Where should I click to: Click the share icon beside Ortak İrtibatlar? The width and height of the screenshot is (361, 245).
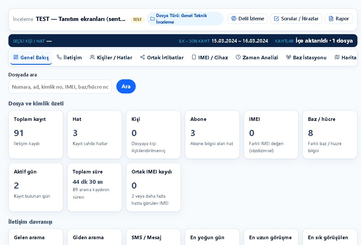[143, 57]
